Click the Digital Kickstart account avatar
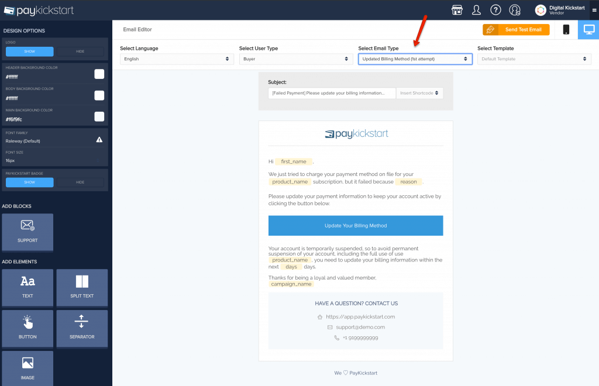Image resolution: width=599 pixels, height=386 pixels. [540, 11]
